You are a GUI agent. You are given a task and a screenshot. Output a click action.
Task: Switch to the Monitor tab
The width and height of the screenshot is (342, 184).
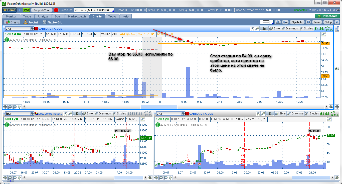[11, 16]
